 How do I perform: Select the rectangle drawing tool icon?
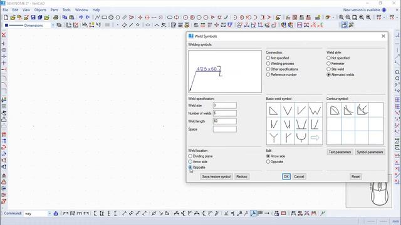(x=104, y=17)
